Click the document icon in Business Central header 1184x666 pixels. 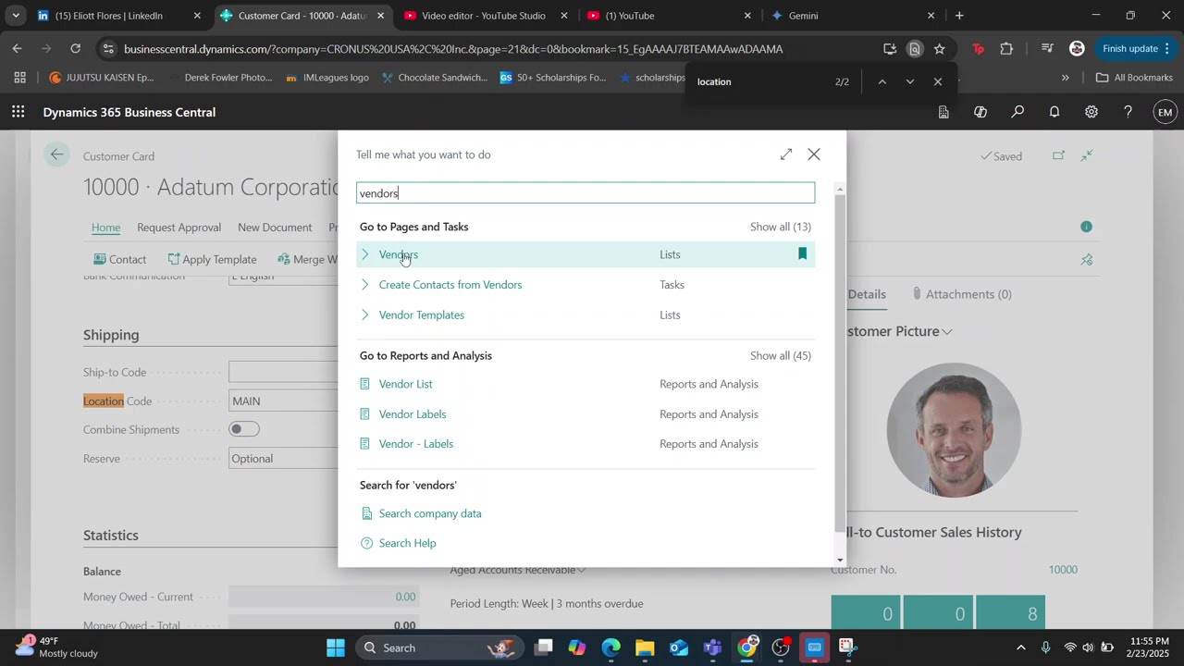(x=943, y=112)
